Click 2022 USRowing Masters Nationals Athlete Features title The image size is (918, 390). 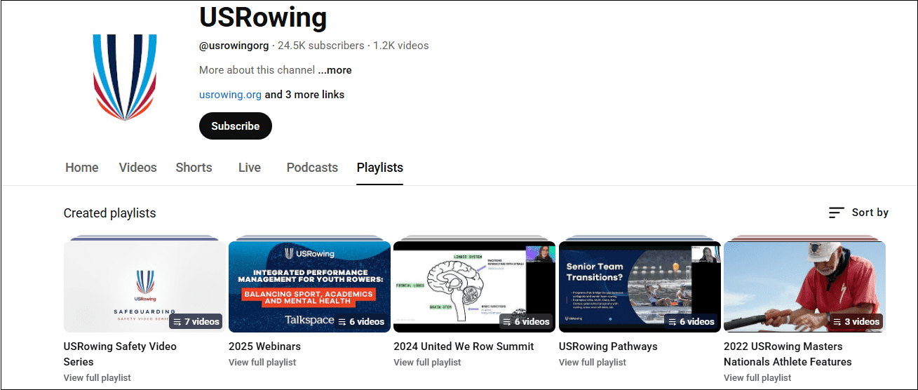click(x=788, y=354)
